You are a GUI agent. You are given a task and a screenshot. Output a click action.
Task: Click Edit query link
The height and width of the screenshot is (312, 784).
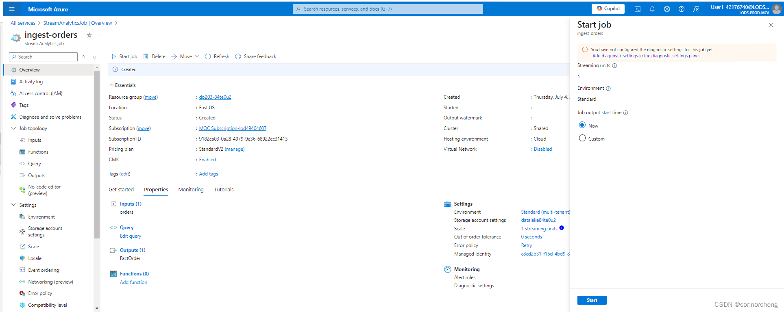click(x=131, y=236)
